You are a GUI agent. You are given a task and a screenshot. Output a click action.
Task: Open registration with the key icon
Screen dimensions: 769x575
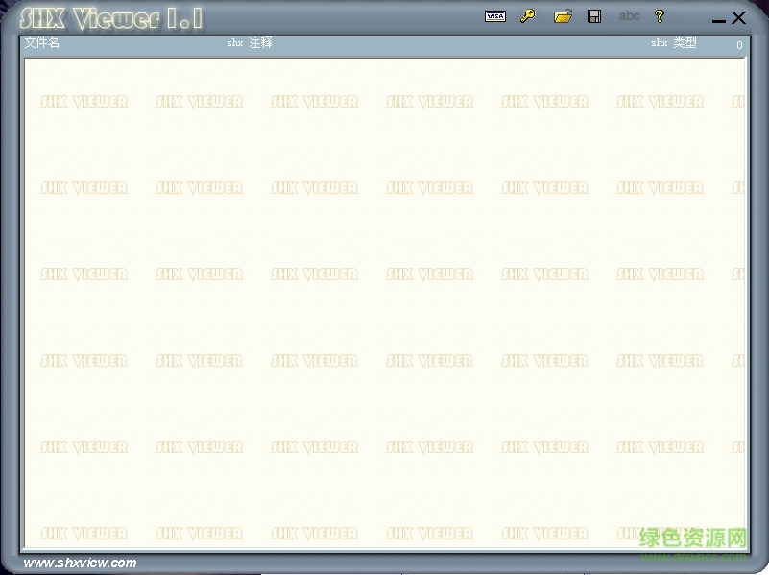pos(527,16)
